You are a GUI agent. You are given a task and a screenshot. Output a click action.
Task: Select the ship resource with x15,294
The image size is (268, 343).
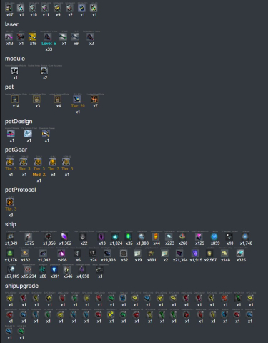(28, 269)
